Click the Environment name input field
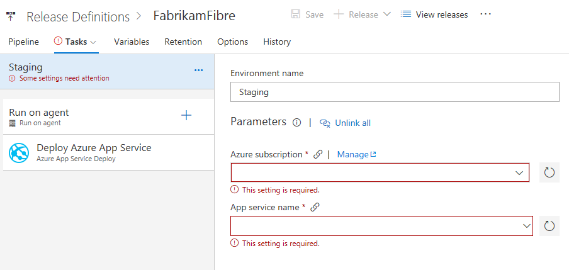 pos(395,92)
